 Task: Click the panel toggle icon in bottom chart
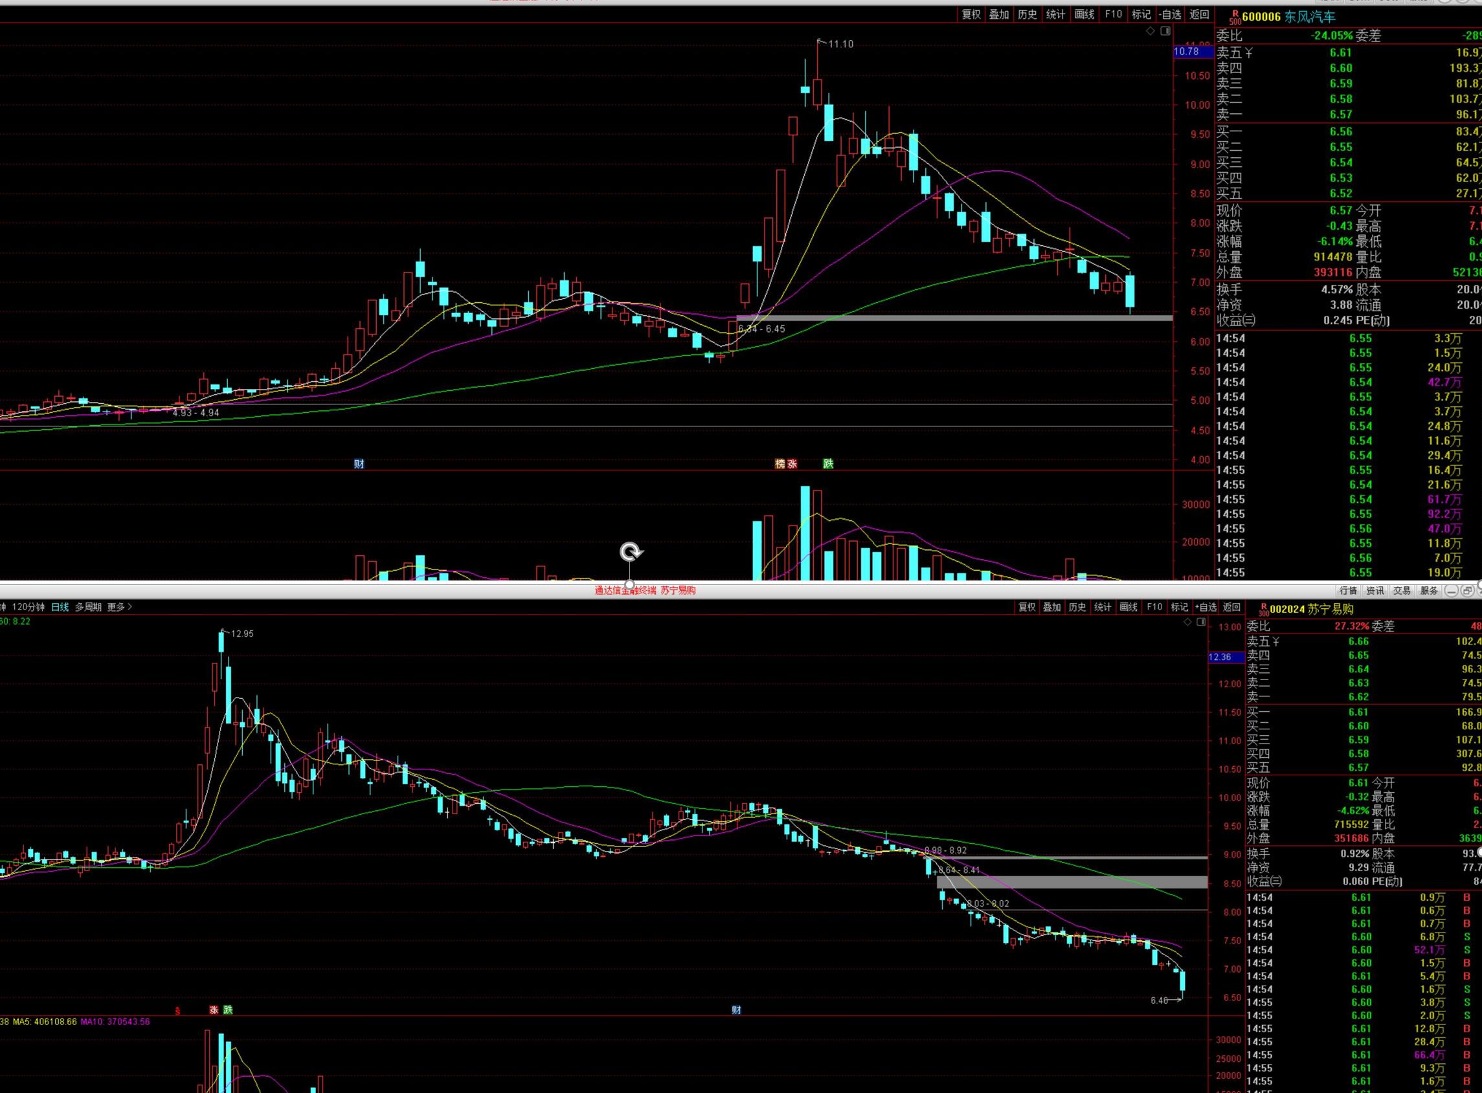click(x=1202, y=622)
